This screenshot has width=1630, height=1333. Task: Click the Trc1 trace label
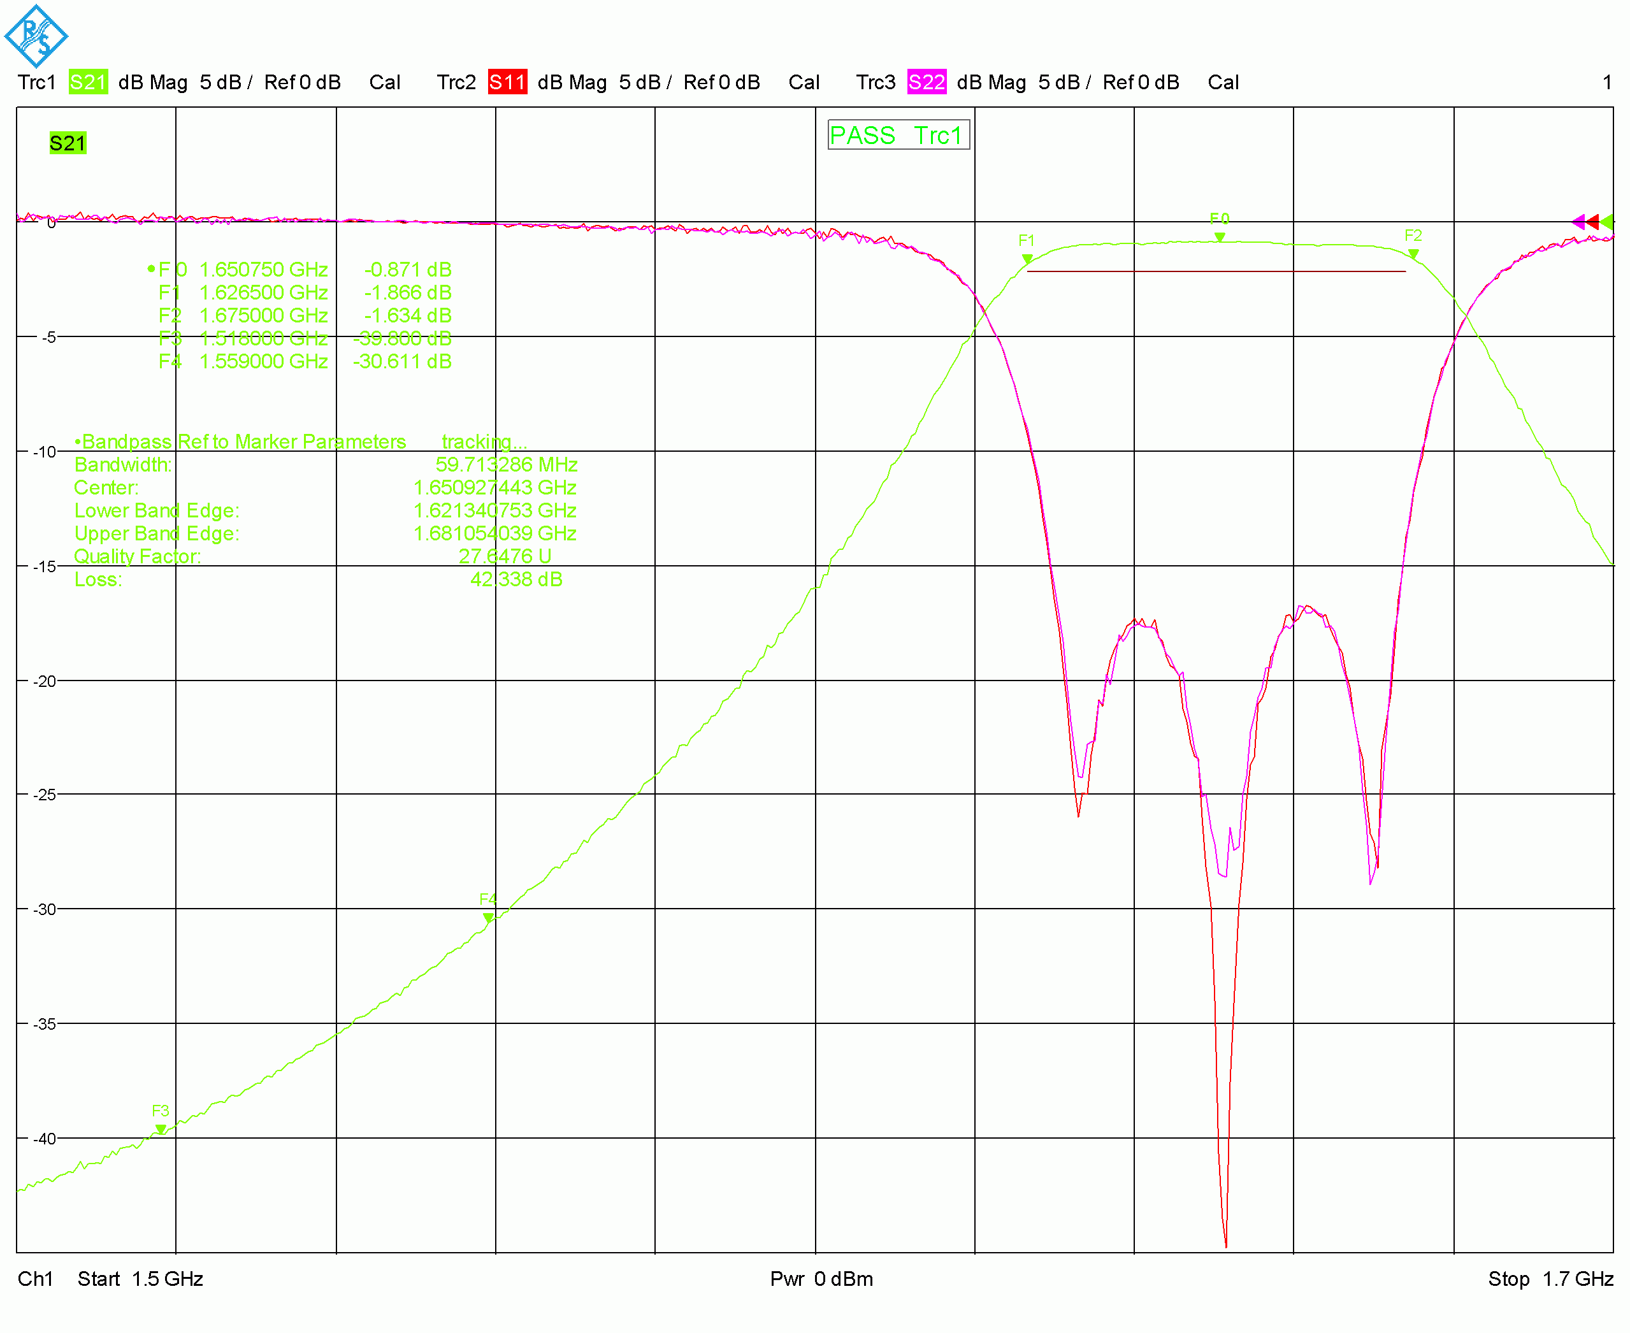(37, 82)
